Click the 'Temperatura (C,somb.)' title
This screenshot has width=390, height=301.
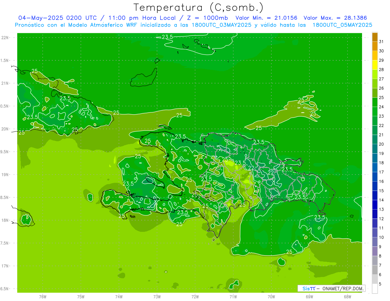[x=199, y=7]
